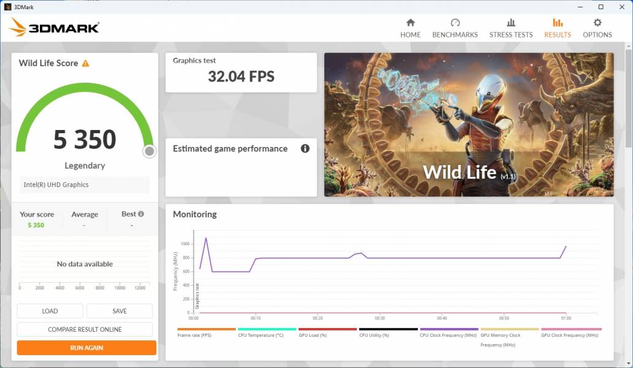This screenshot has width=633, height=368.
Task: Save the benchmark result
Action: click(119, 311)
